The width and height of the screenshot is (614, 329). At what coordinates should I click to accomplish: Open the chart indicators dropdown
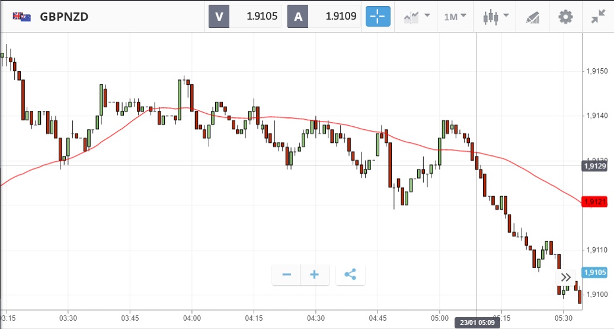coord(416,17)
